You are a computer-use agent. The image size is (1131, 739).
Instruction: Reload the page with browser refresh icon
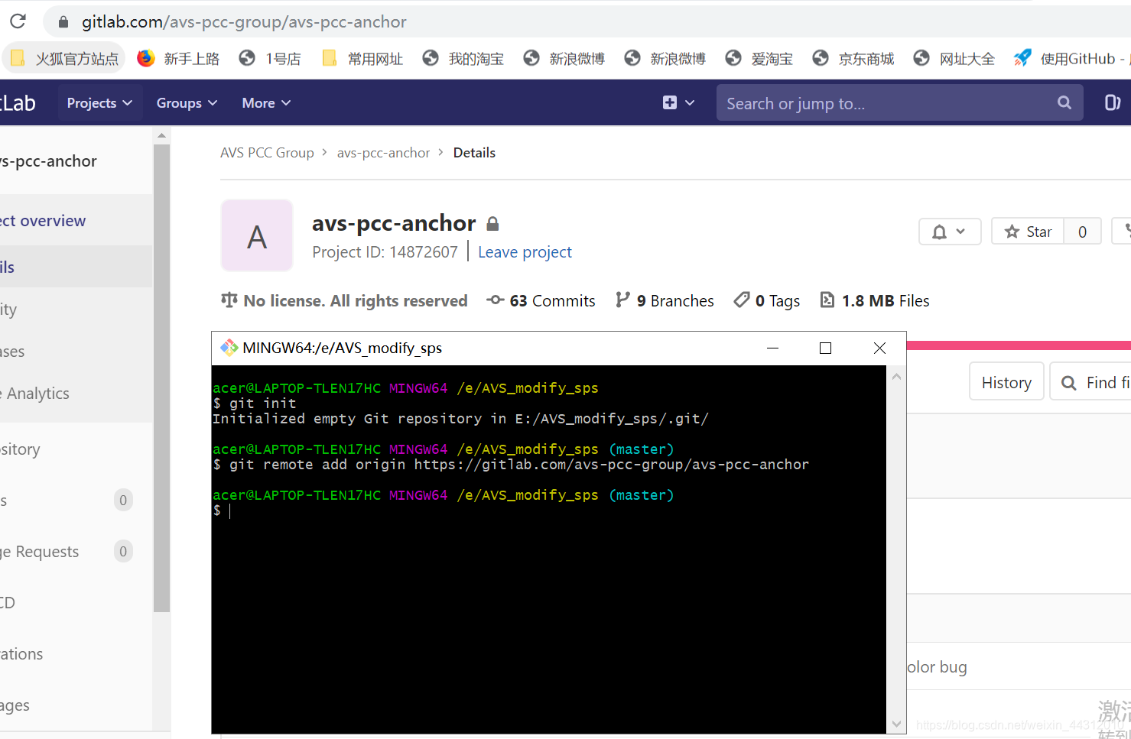[18, 21]
